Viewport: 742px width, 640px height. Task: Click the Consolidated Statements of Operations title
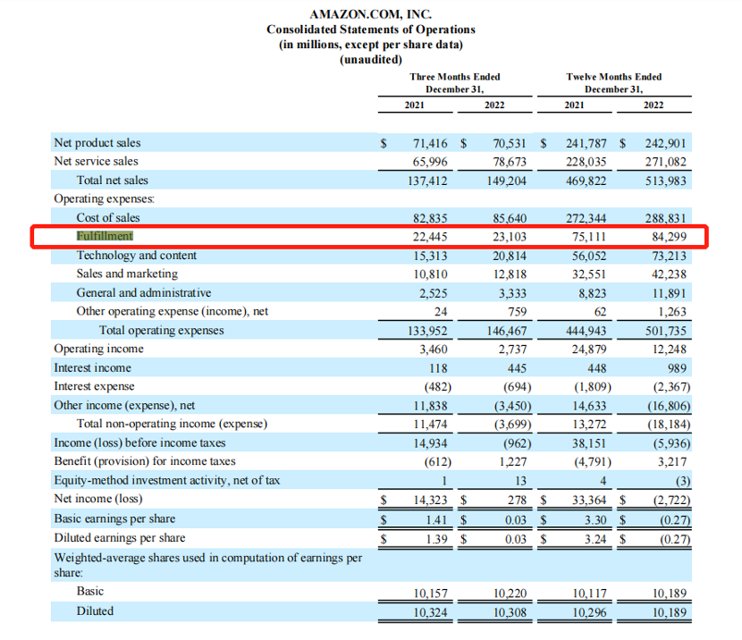(x=371, y=29)
